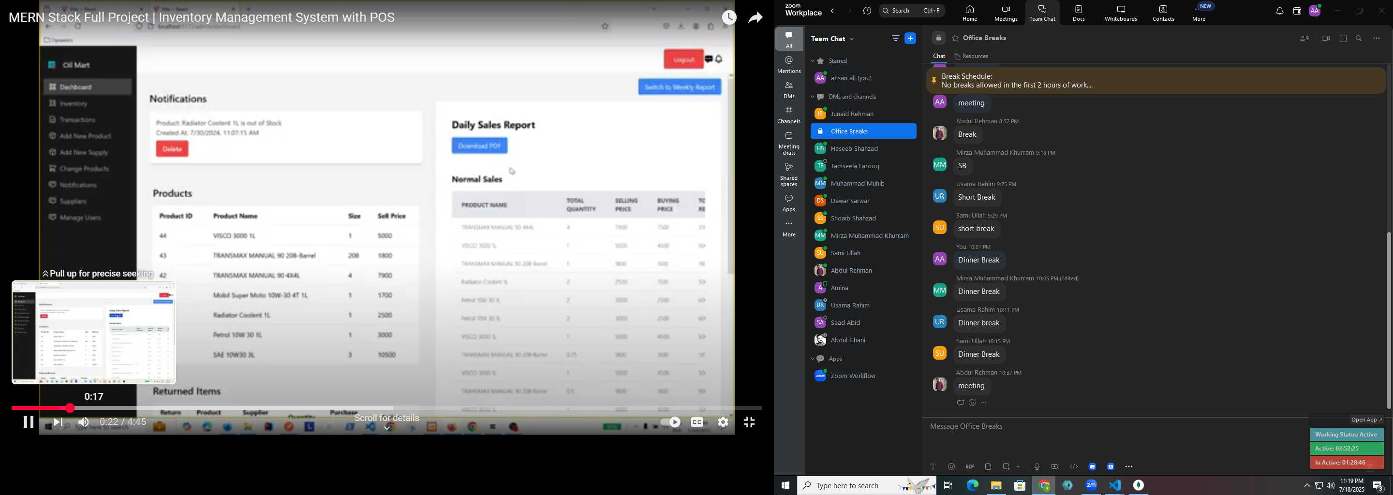The height and width of the screenshot is (495, 1393).
Task: Start a video meeting from channel header
Action: tap(1325, 38)
